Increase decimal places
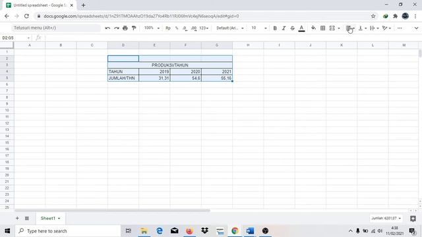This screenshot has width=422, height=237. point(194,28)
